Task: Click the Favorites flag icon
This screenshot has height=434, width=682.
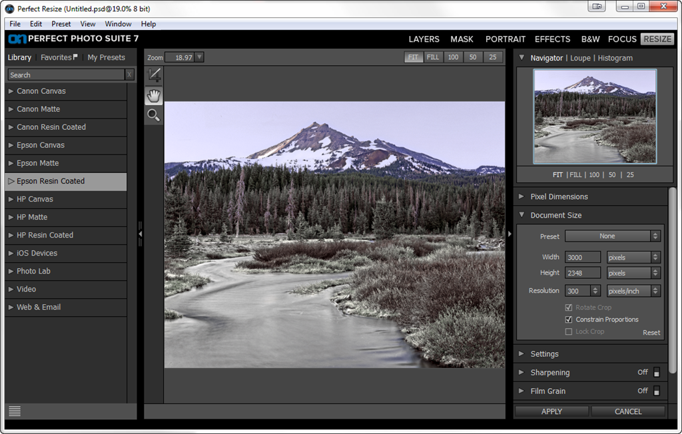Action: [75, 57]
